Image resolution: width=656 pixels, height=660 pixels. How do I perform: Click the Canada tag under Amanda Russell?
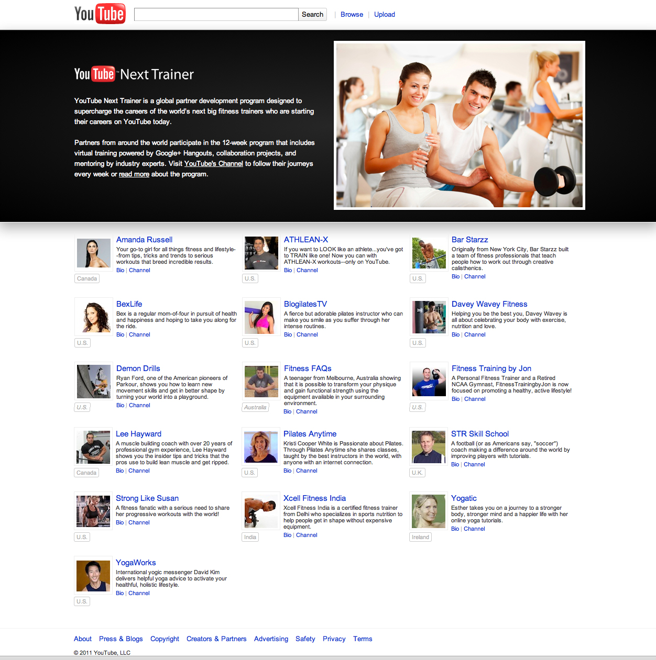click(87, 278)
